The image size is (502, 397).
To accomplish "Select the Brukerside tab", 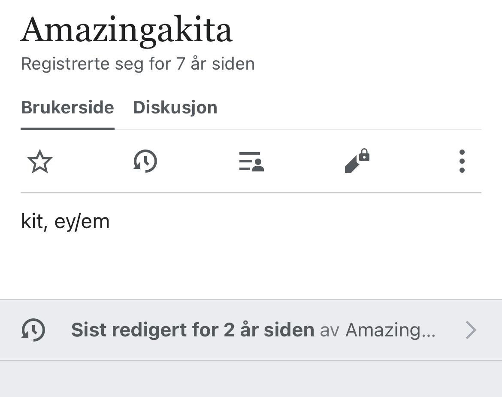I will pyautogui.click(x=67, y=107).
